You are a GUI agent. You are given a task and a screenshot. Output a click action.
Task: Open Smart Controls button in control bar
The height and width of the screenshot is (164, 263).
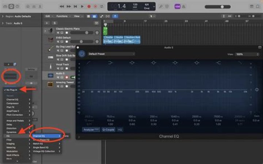(28, 7)
